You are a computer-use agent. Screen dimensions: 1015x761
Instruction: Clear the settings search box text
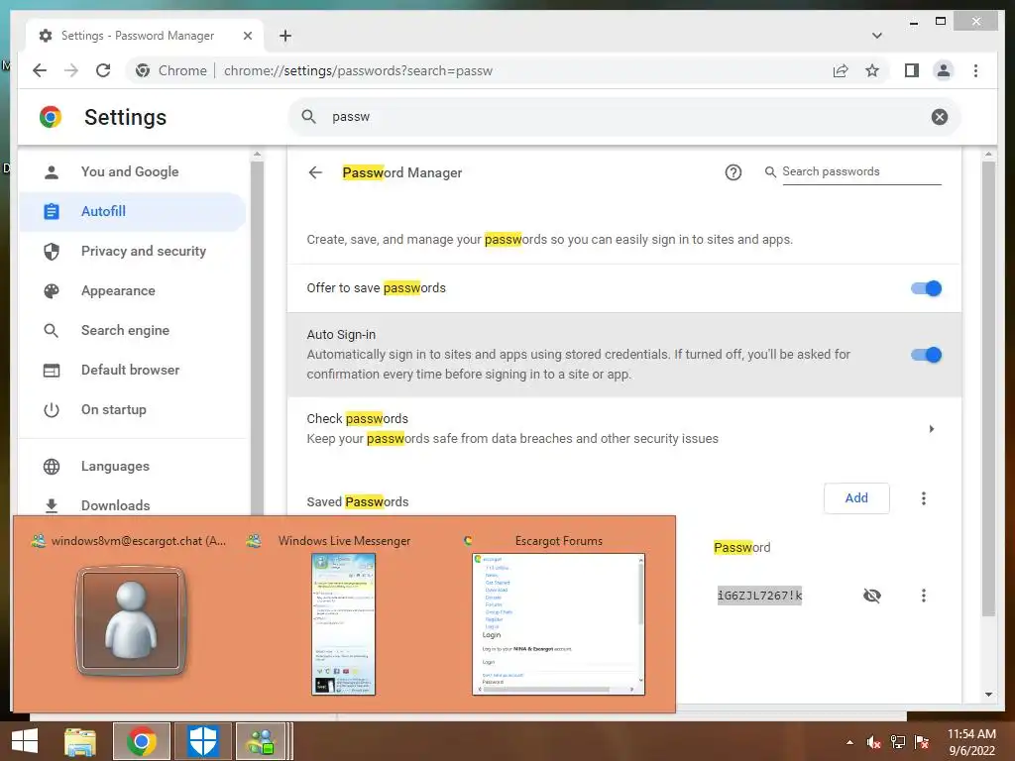click(x=940, y=117)
